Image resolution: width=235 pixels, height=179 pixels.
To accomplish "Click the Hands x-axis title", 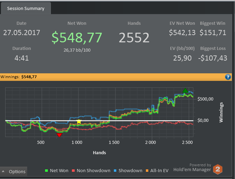I will click(99, 152).
